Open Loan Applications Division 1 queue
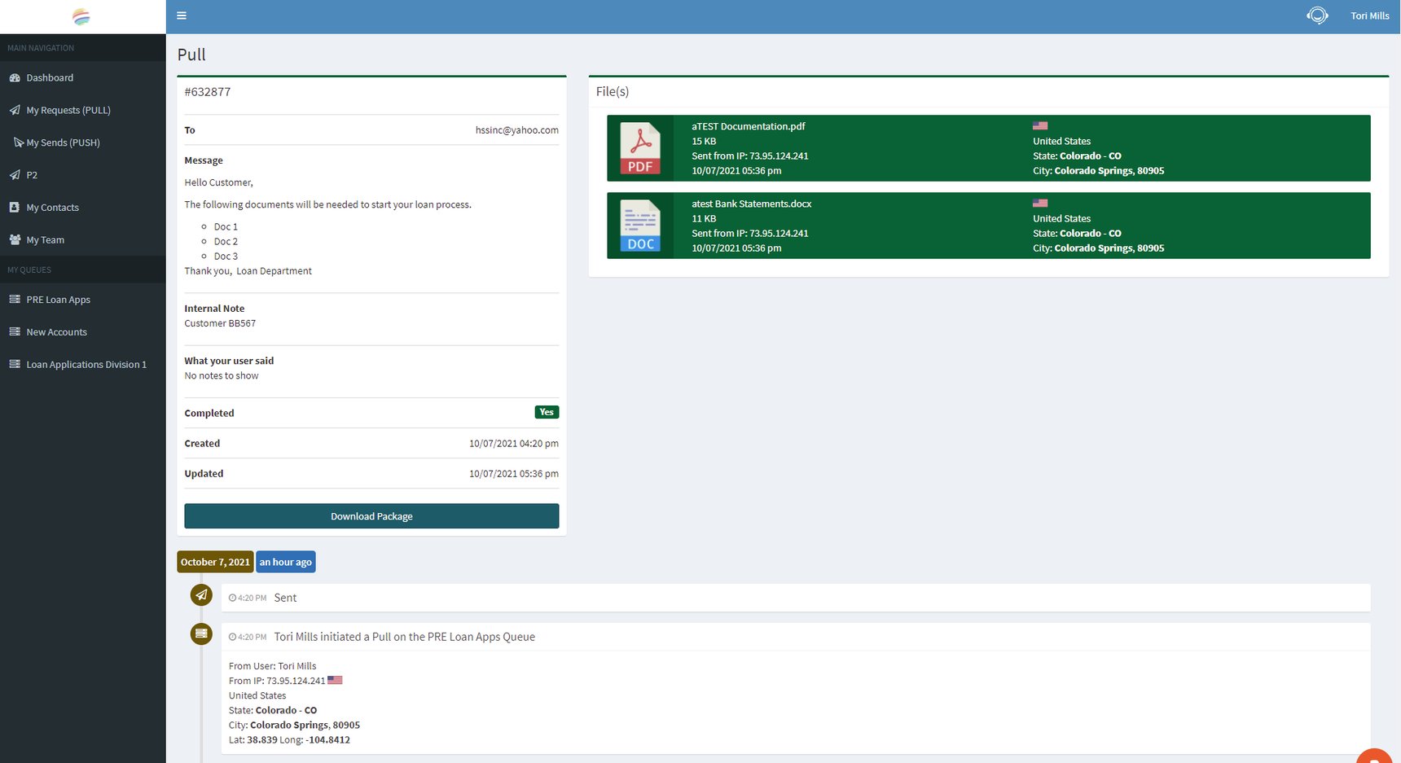This screenshot has height=763, width=1401. pos(83,365)
